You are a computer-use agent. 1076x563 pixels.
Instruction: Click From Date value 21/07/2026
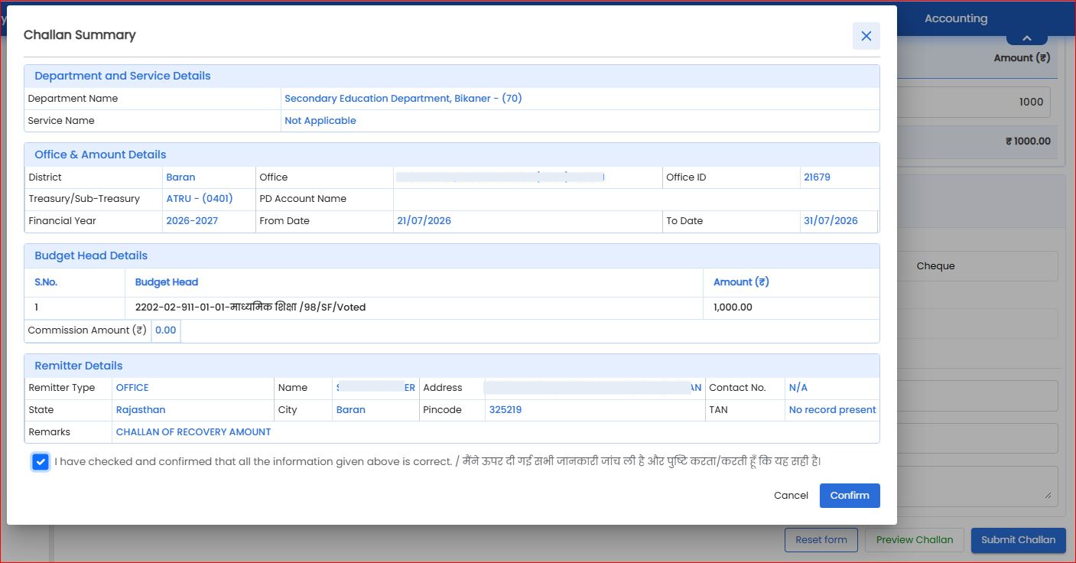coord(424,221)
